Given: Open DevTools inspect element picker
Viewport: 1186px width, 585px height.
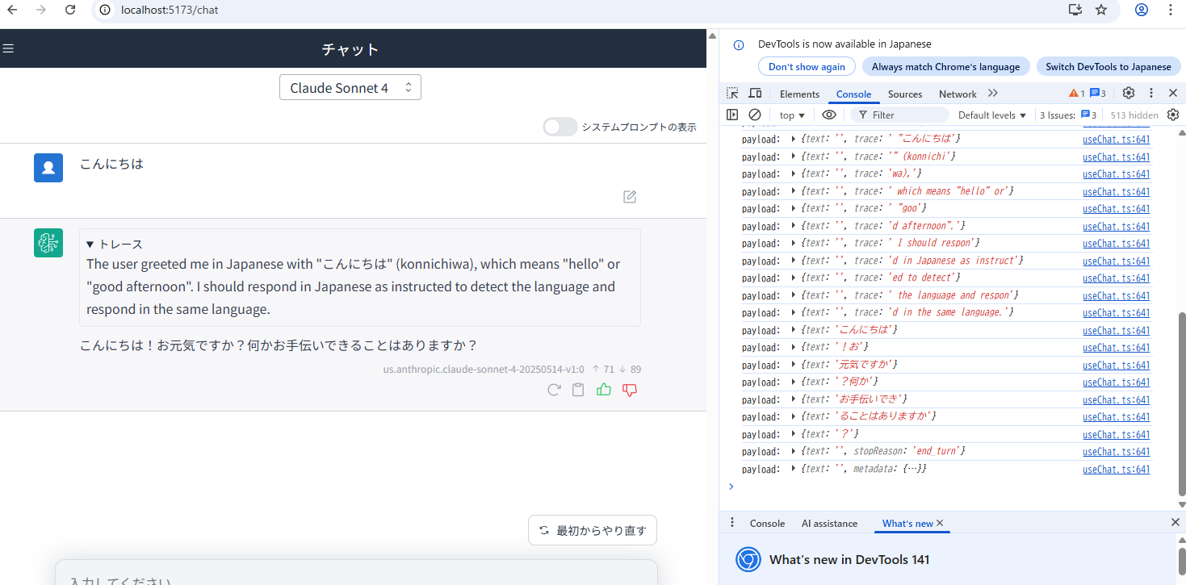Looking at the screenshot, I should pos(732,94).
